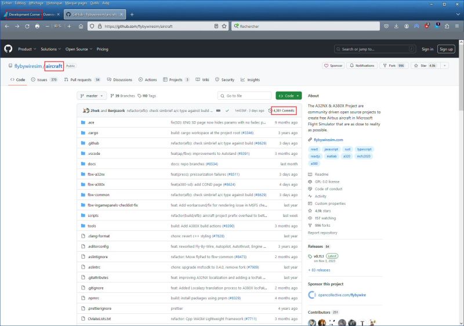
Task: Click the Fork button
Action: (394, 66)
